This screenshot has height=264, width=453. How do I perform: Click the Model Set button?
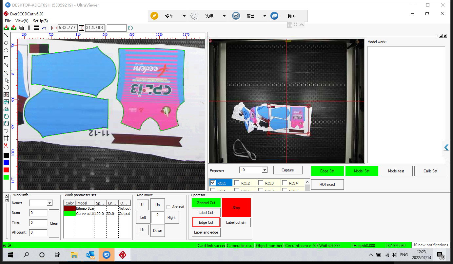pyautogui.click(x=362, y=171)
